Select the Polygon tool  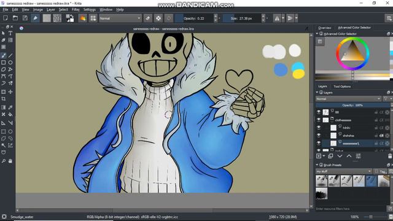4,69
